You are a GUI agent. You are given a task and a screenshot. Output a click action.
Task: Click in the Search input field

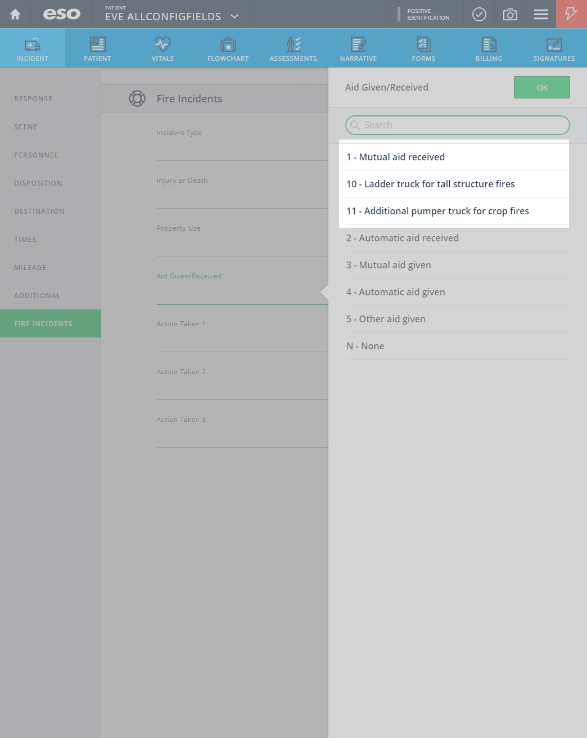tap(458, 125)
